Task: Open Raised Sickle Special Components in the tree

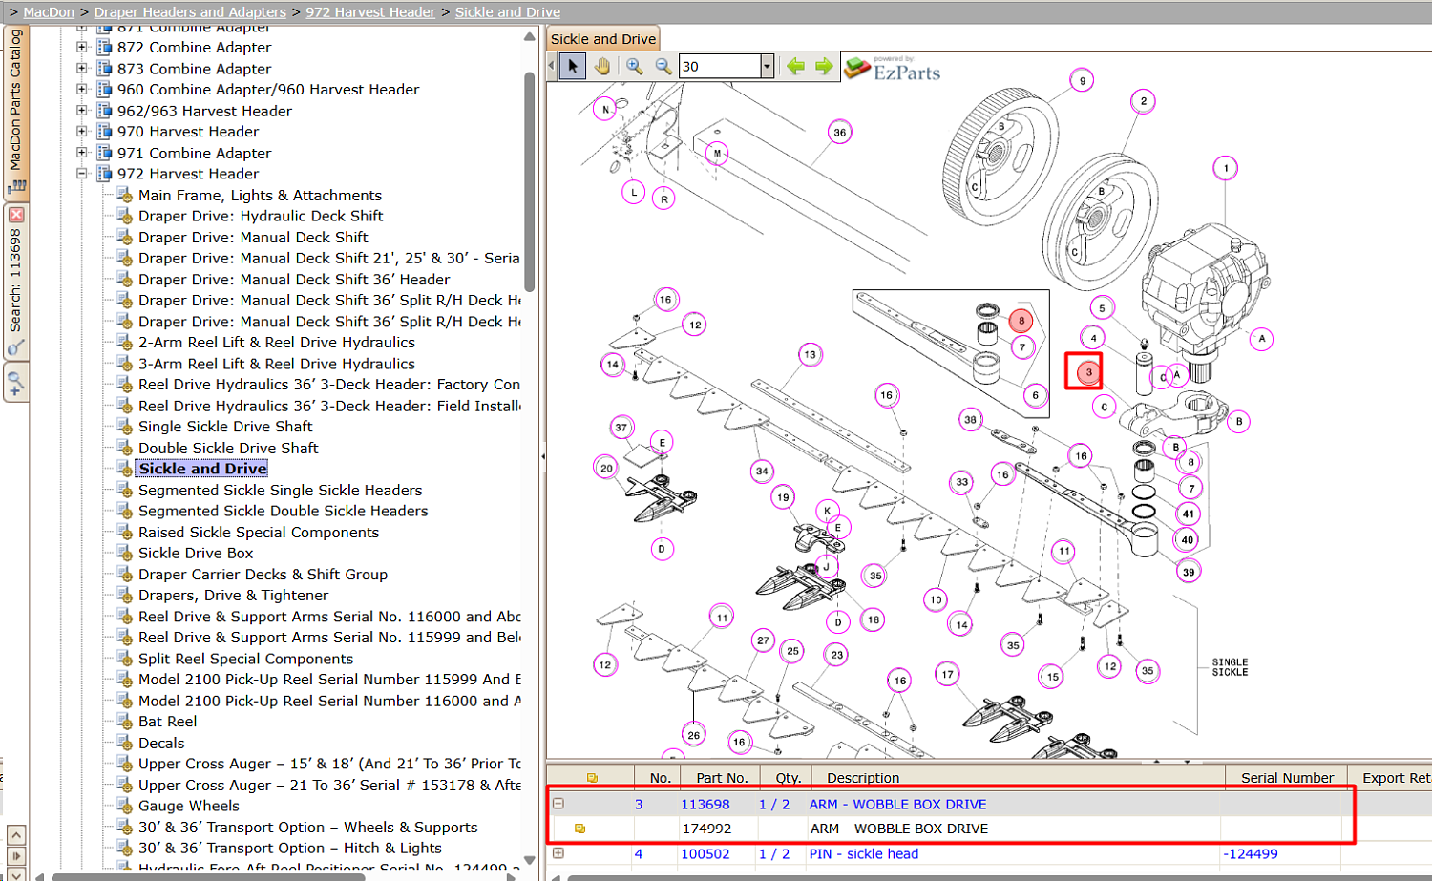Action: (259, 533)
